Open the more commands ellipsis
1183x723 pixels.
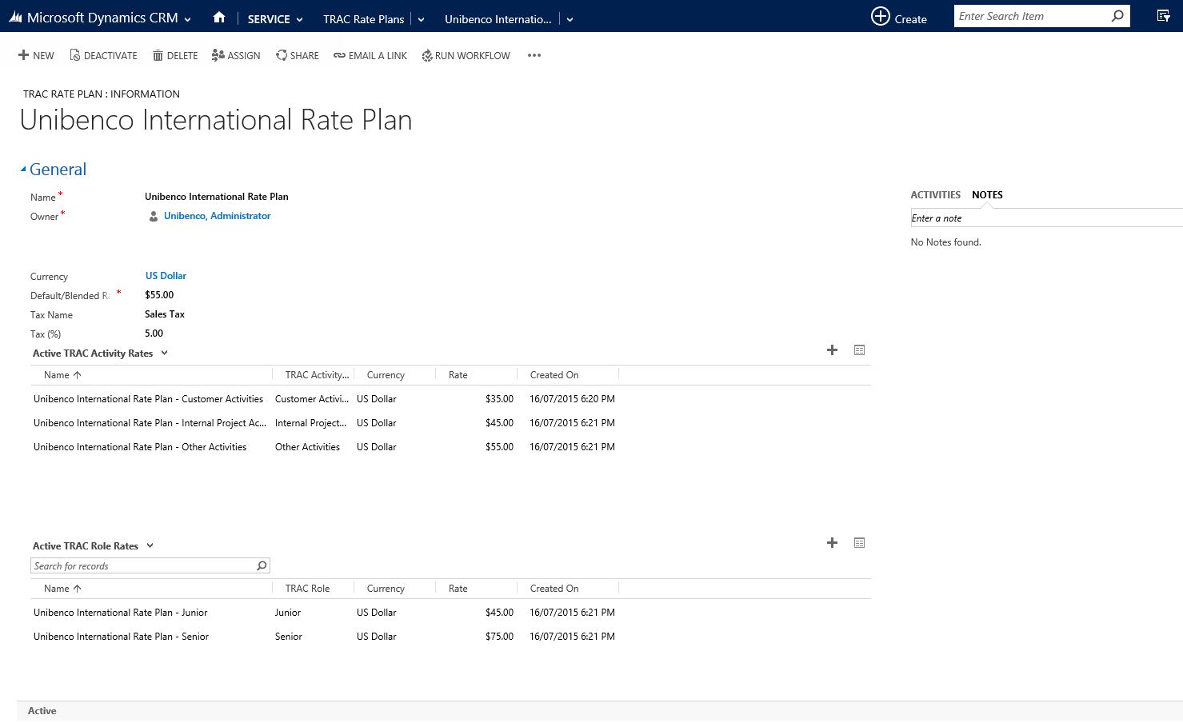click(534, 55)
